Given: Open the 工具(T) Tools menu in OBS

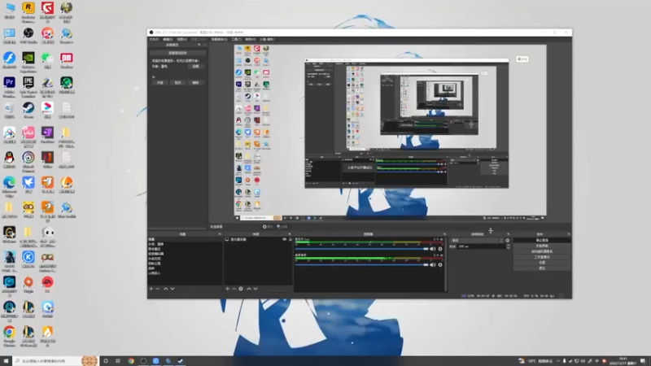Looking at the screenshot, I should [x=236, y=39].
